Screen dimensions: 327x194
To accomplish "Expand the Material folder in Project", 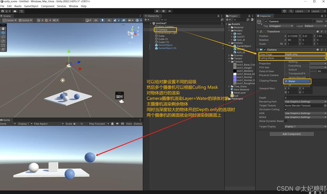I will pyautogui.click(x=229, y=27).
